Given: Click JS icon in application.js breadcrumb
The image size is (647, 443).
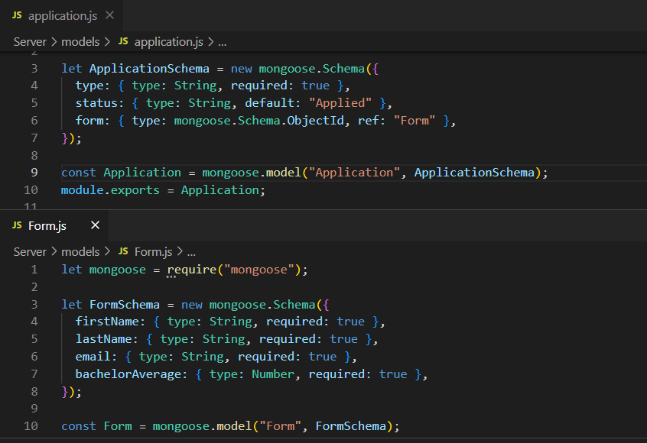Looking at the screenshot, I should [122, 41].
